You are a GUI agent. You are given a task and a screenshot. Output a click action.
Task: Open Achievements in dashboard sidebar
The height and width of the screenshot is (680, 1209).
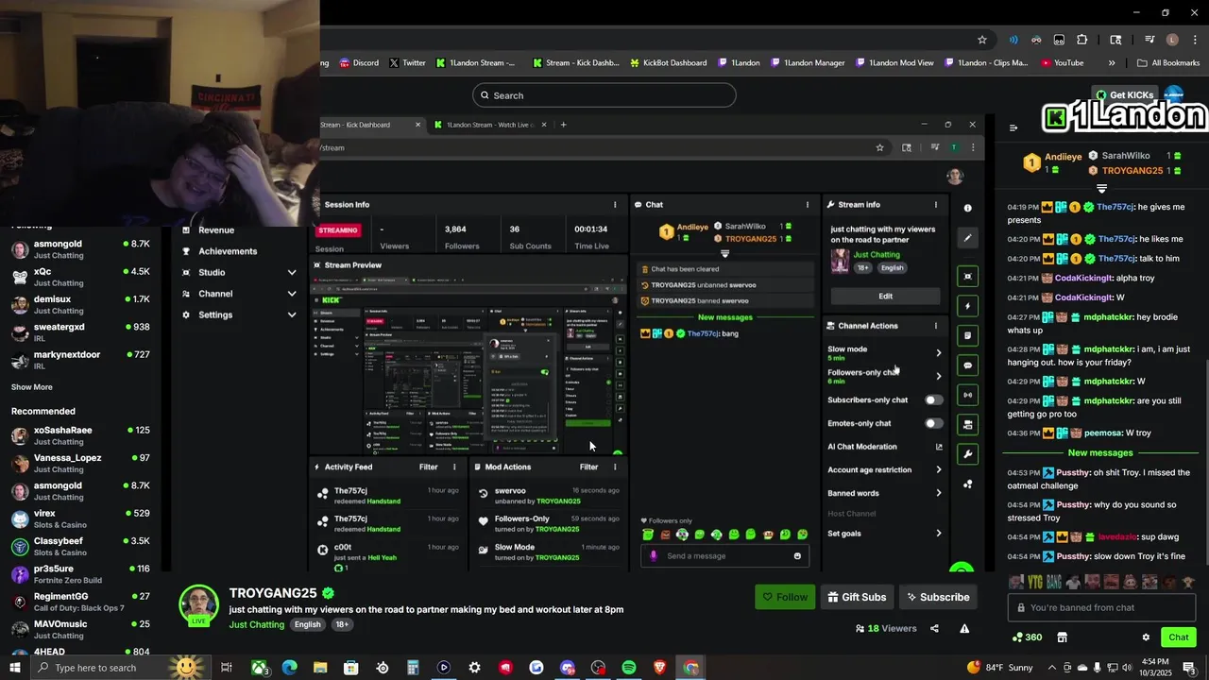click(x=227, y=252)
